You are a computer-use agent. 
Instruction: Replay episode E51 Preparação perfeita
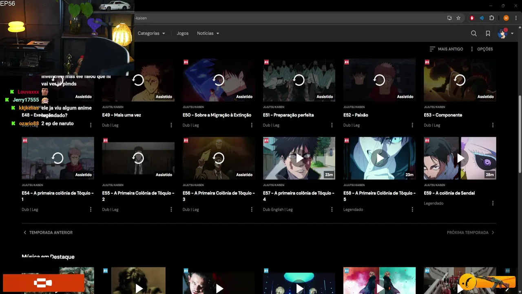299,80
